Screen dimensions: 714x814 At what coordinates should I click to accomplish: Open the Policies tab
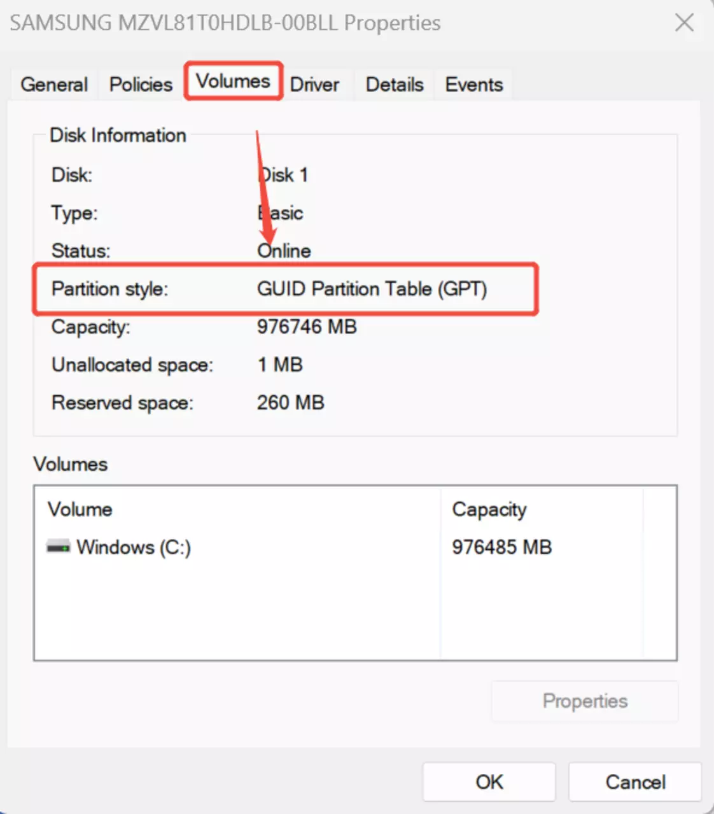[141, 85]
